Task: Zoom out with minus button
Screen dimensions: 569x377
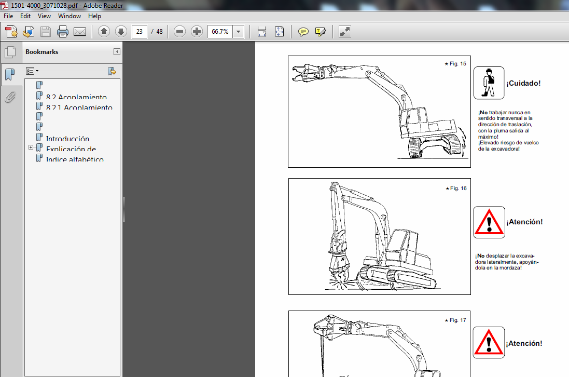Action: tap(179, 32)
